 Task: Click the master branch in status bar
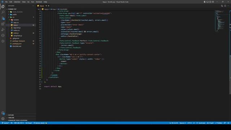pos(5,123)
